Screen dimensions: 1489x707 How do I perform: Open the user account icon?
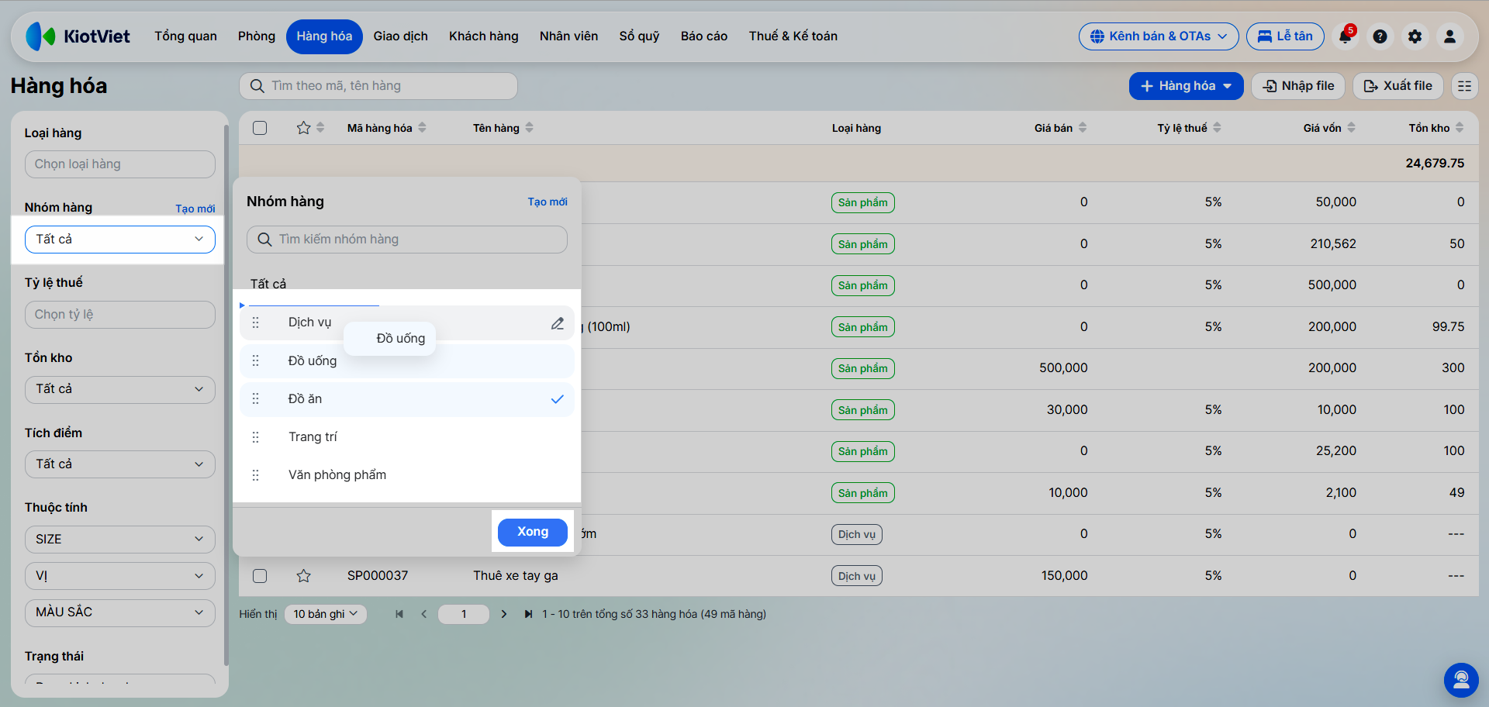(x=1449, y=36)
